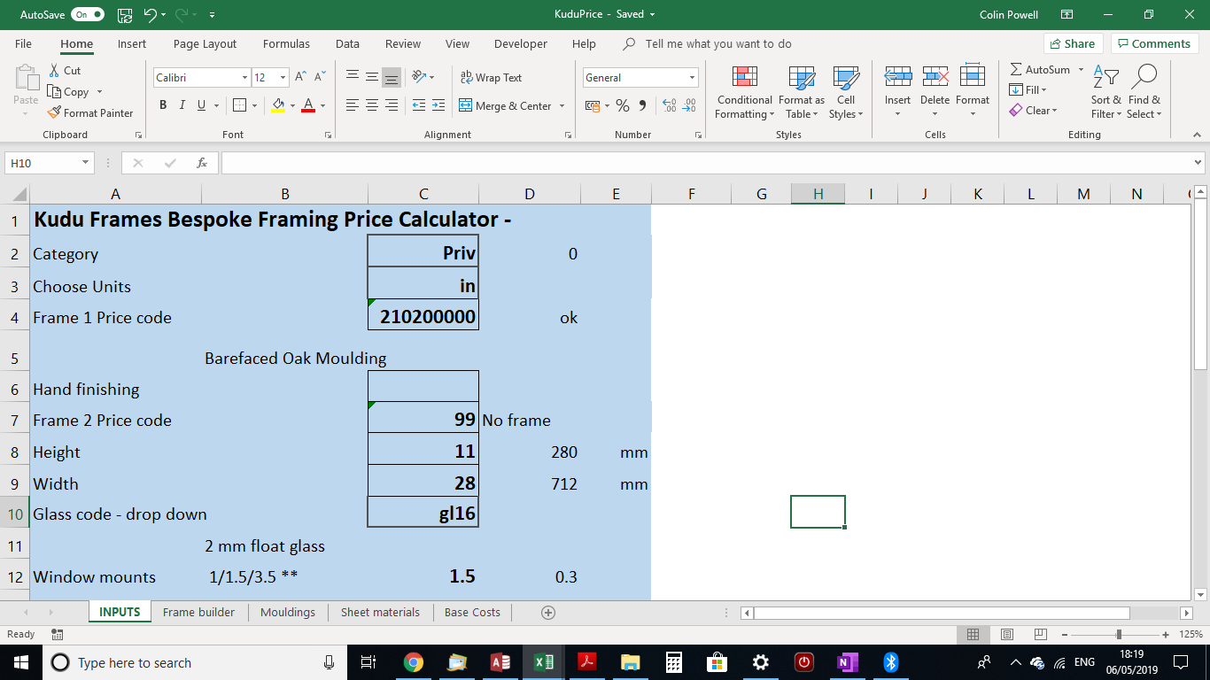This screenshot has height=680, width=1210.
Task: Open the Insert ribbon tab
Action: point(132,43)
